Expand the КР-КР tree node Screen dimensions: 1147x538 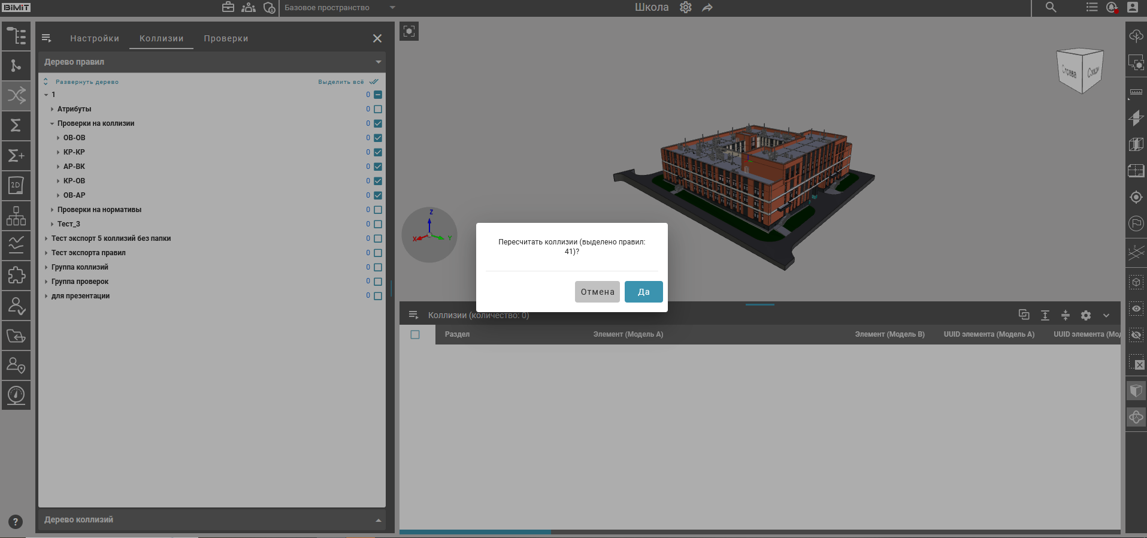pos(58,152)
